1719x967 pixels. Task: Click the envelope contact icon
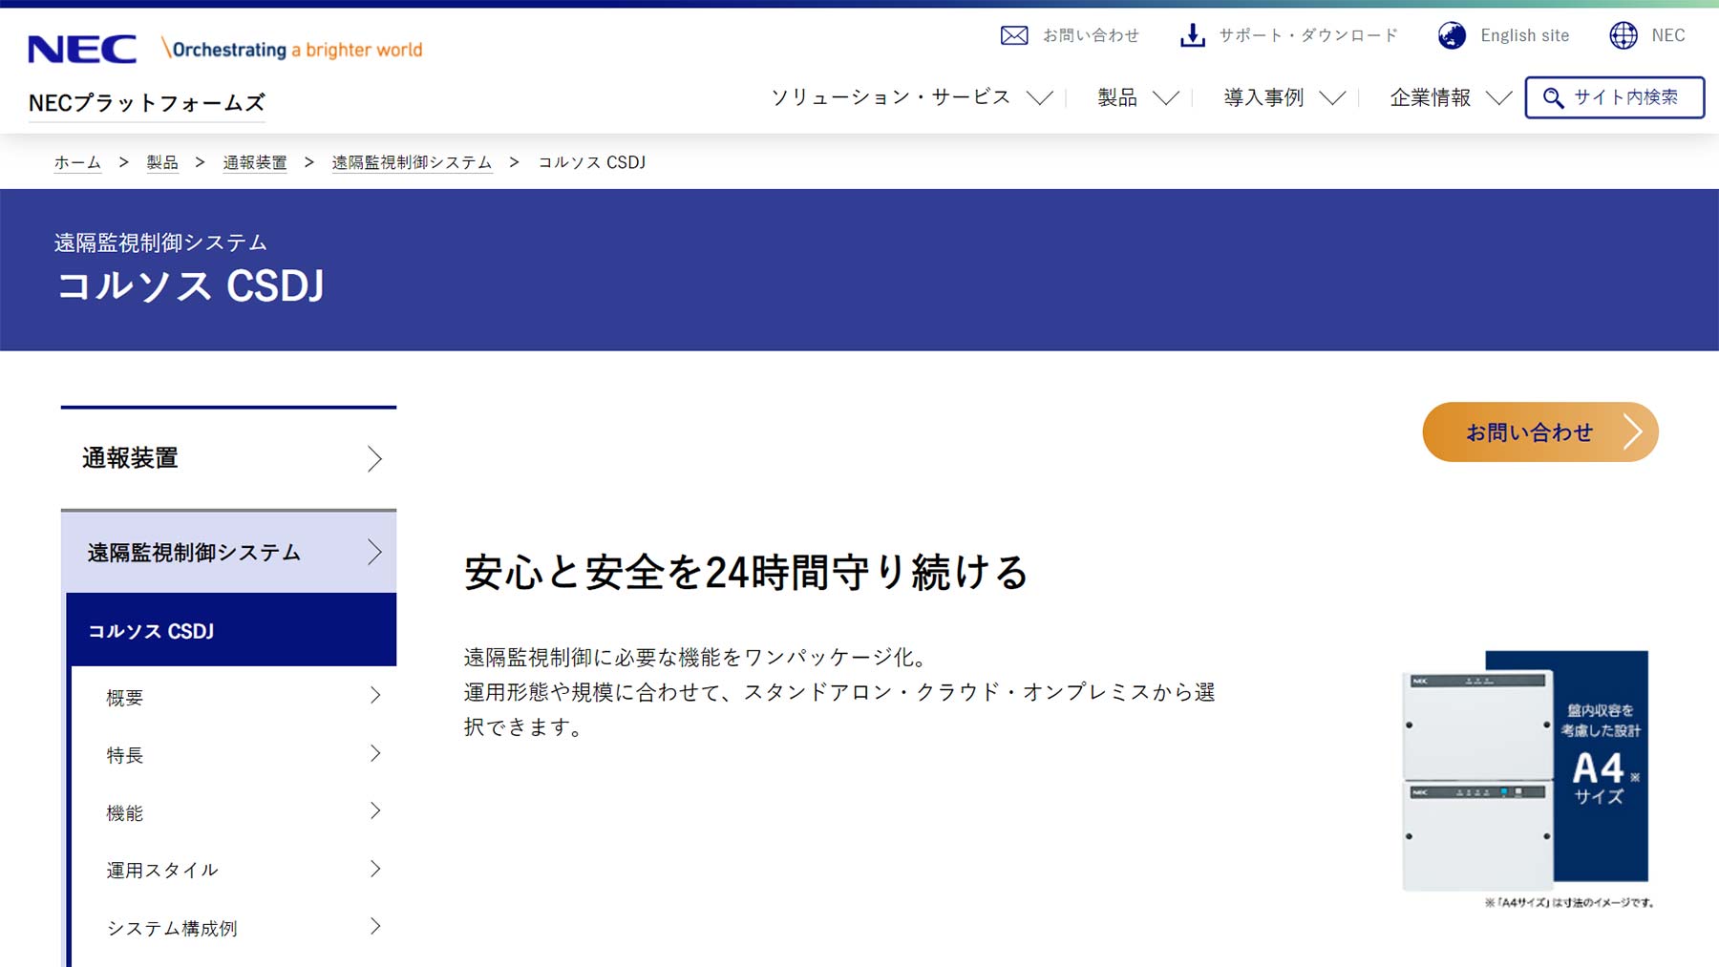coord(1014,35)
